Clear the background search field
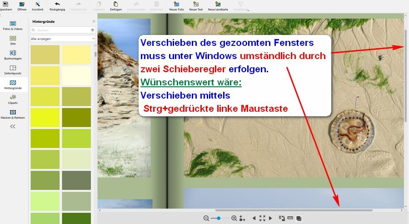Screen dimensions: 409x224 (92, 30)
